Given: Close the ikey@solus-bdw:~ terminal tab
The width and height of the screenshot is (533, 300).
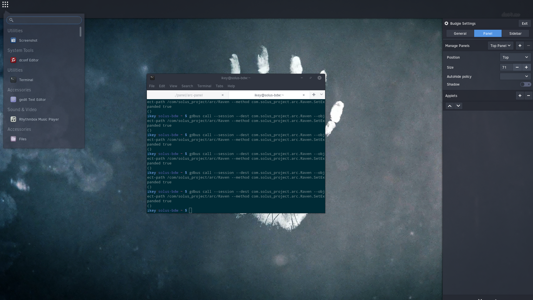Looking at the screenshot, I should (304, 95).
